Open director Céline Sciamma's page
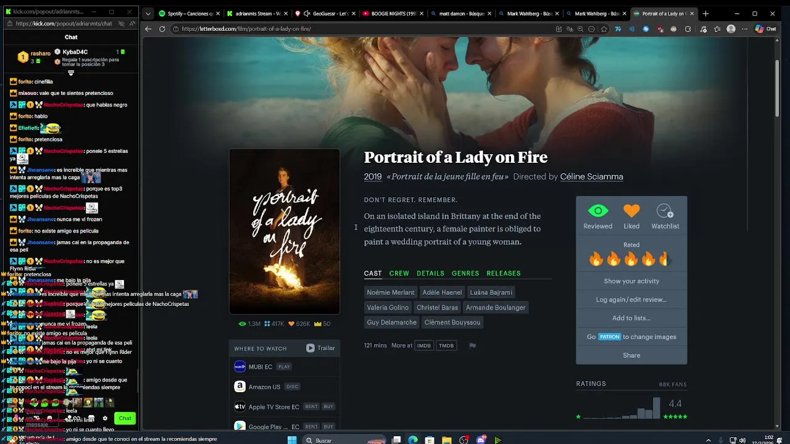 [x=591, y=176]
